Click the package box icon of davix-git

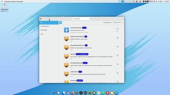click(66, 56)
